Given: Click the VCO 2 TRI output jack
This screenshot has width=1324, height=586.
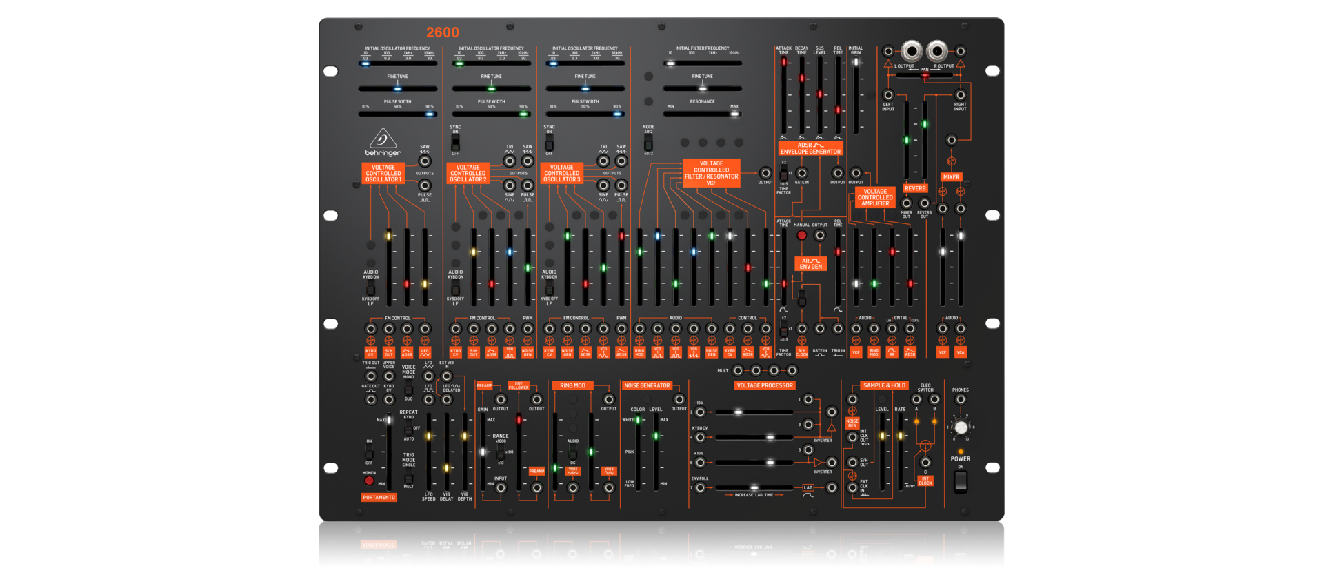Looking at the screenshot, I should pyautogui.click(x=510, y=161).
